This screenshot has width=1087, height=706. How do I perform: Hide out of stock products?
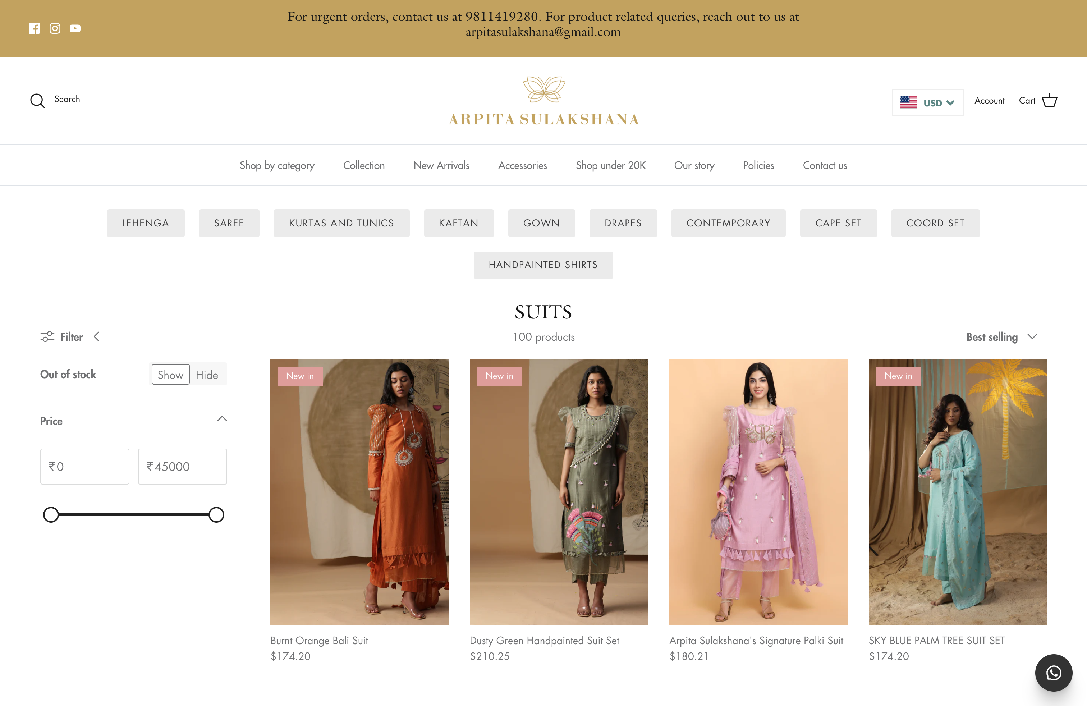point(207,374)
